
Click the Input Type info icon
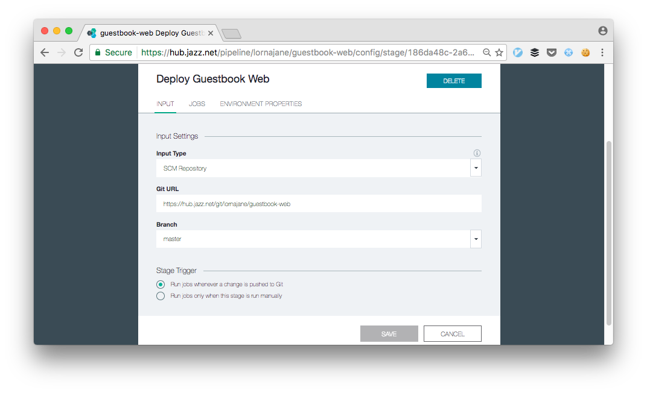pos(477,153)
